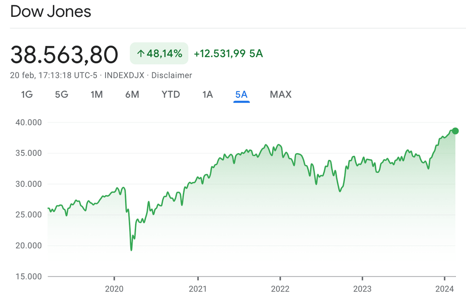This screenshot has height=302, width=466.
Task: Open the MAX historical view
Action: [x=280, y=94]
